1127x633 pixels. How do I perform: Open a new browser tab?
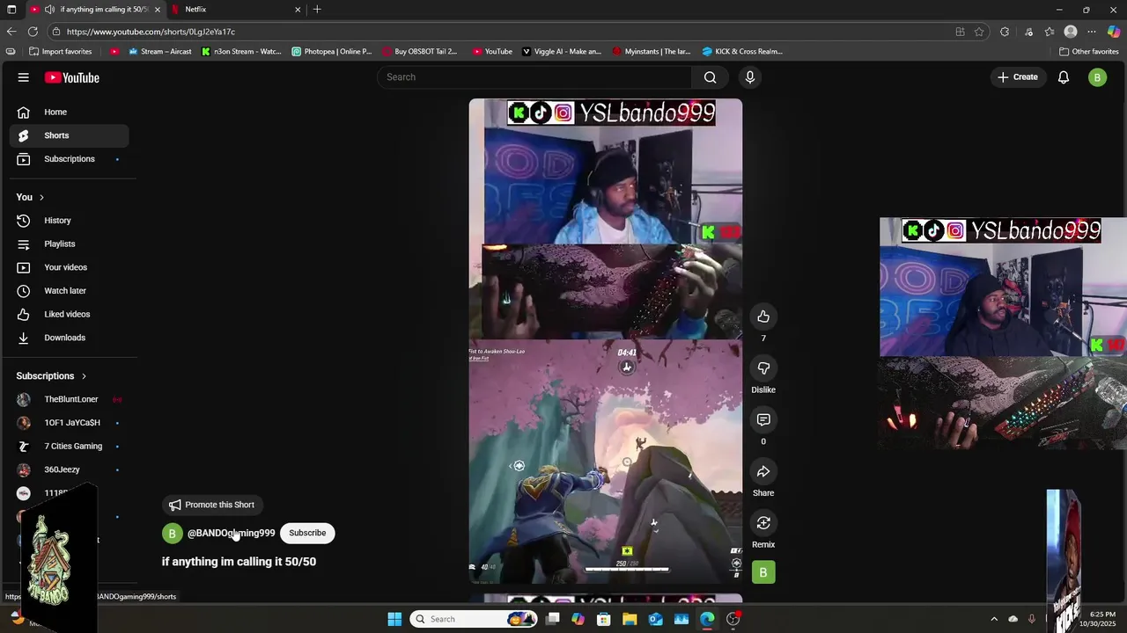click(x=317, y=10)
